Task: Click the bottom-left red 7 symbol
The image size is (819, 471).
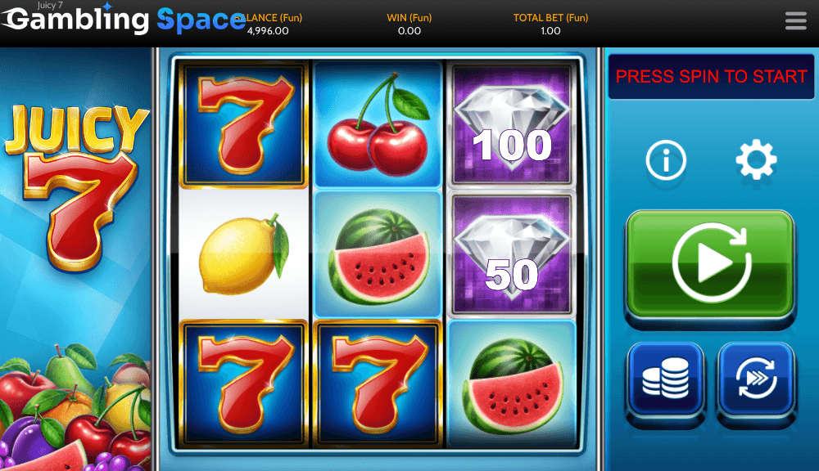Action: (x=243, y=384)
